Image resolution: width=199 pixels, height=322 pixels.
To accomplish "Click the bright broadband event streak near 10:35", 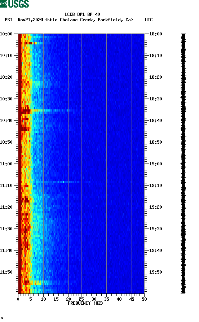I will point(48,111).
